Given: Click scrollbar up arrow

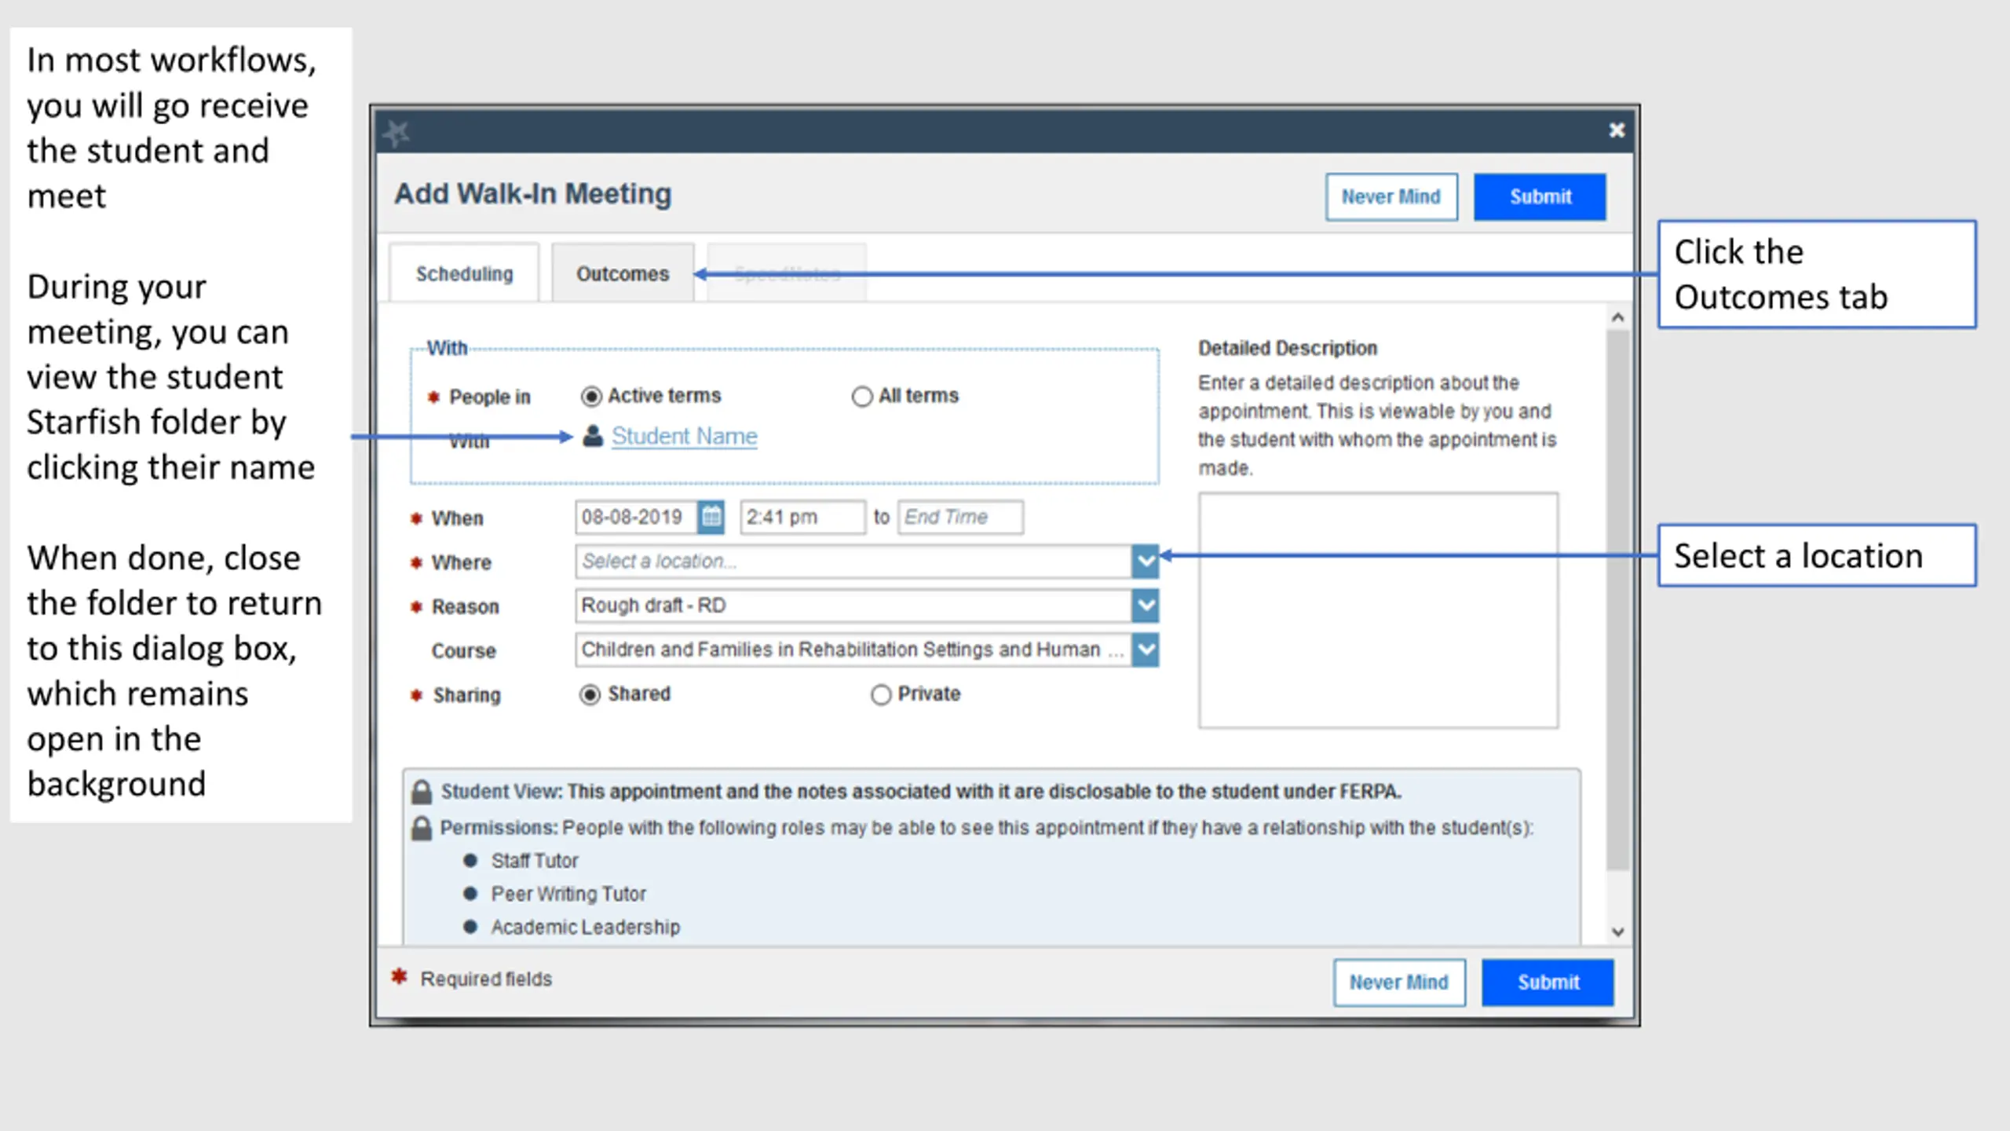Looking at the screenshot, I should click(1617, 318).
